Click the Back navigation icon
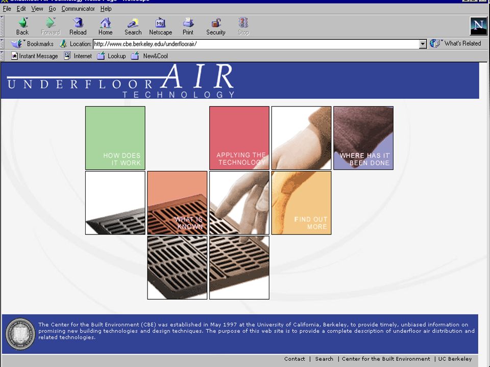This screenshot has width=490, height=367. (22, 26)
